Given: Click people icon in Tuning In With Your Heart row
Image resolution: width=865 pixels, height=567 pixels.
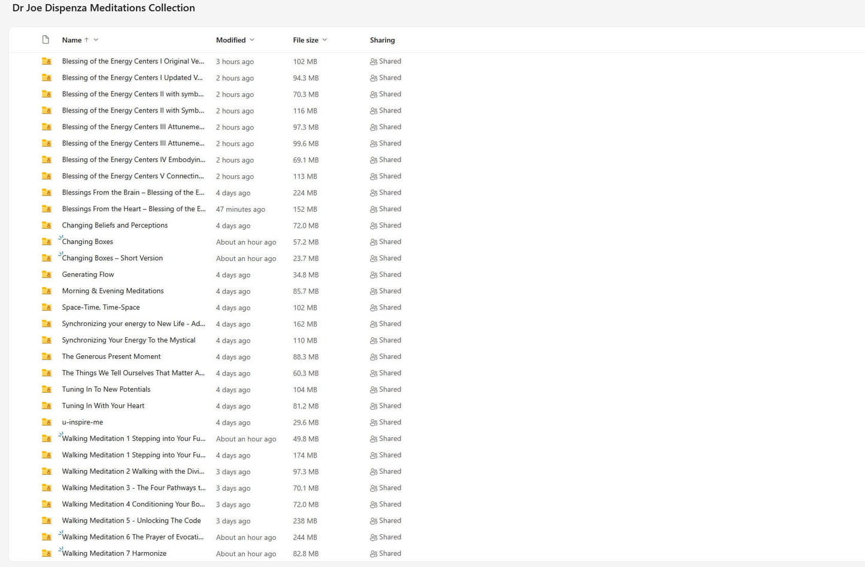Looking at the screenshot, I should [374, 406].
